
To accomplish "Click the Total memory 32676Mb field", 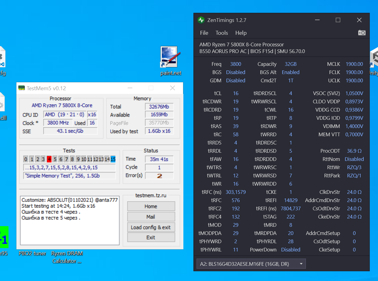I will pos(159,107).
